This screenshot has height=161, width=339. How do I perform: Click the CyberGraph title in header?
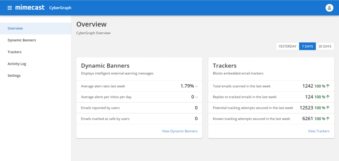click(60, 8)
